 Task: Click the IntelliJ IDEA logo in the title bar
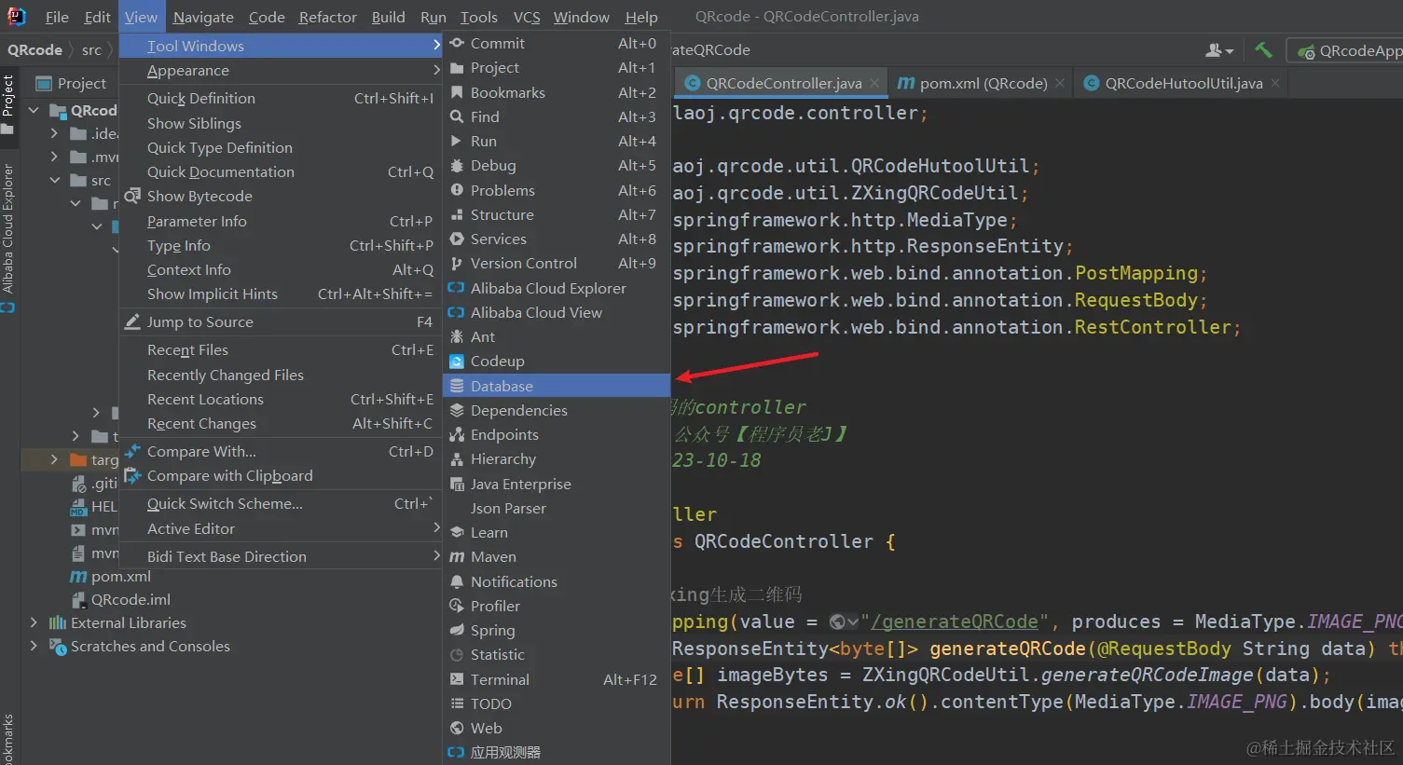[x=16, y=16]
